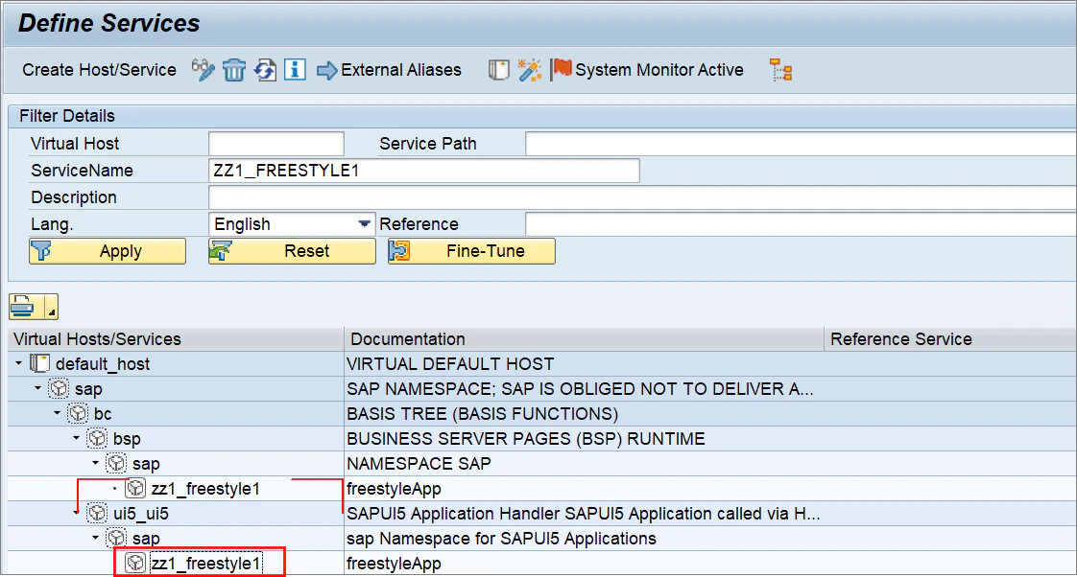Click the text "BUSINESS SERVER PAGES (BSP) RUNTIME"
1077x577 pixels.
[x=526, y=439]
